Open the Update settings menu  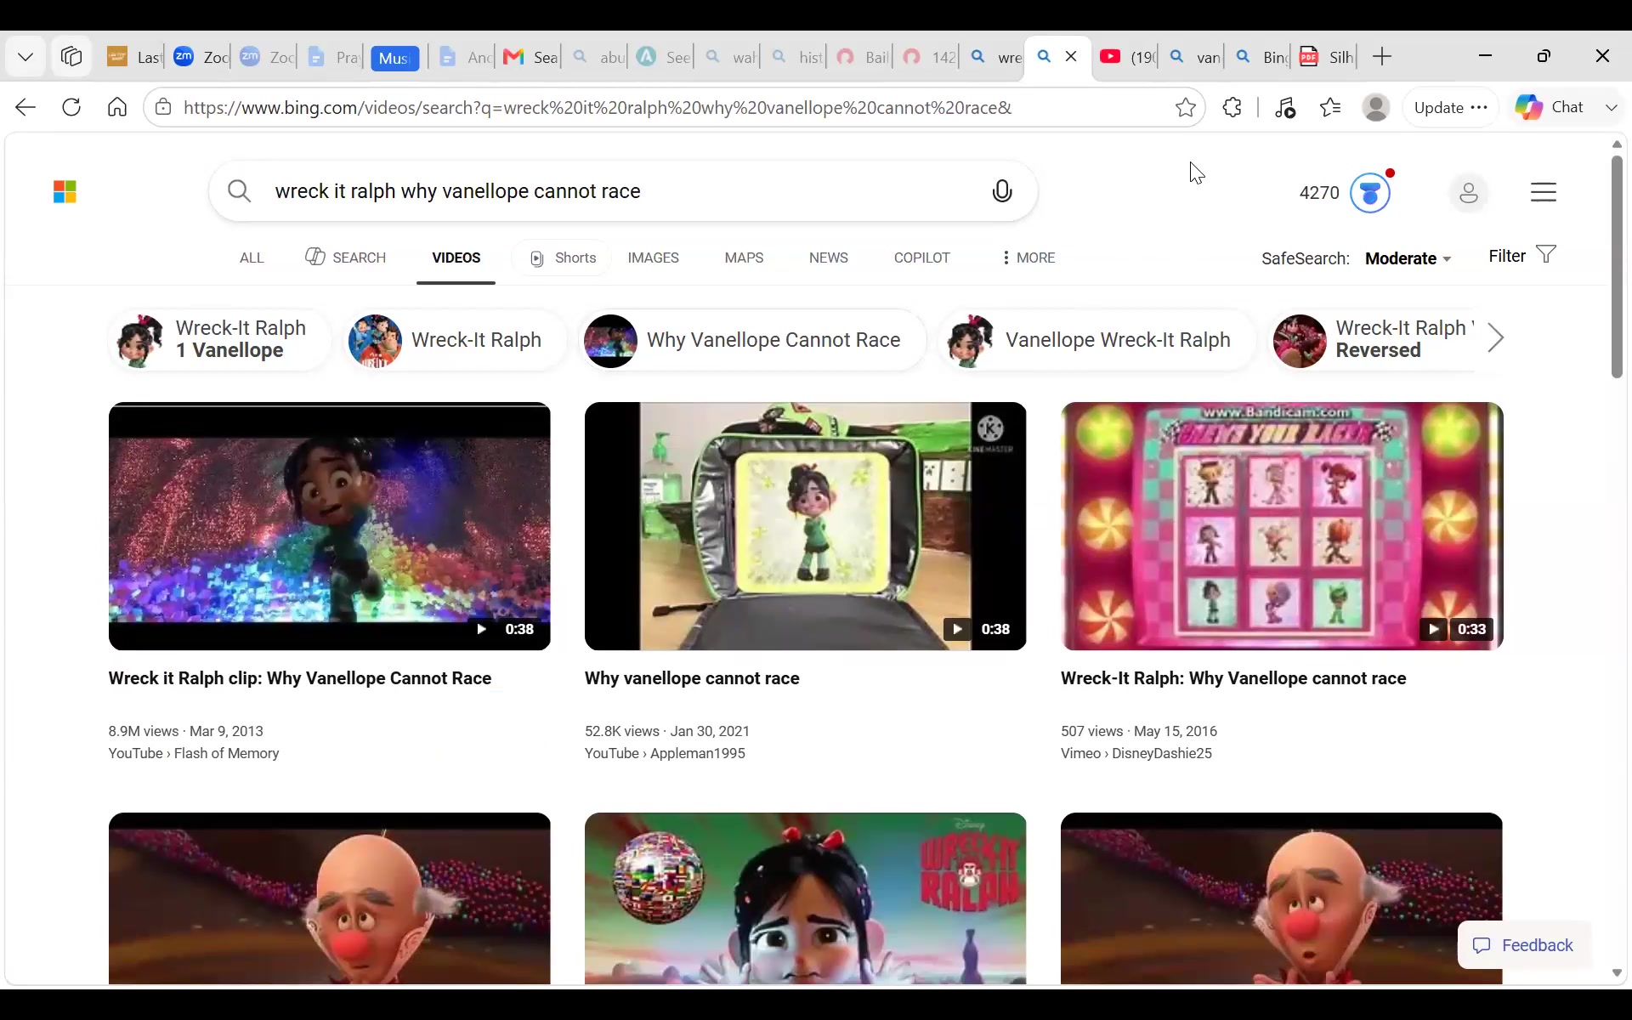pyautogui.click(x=1450, y=107)
